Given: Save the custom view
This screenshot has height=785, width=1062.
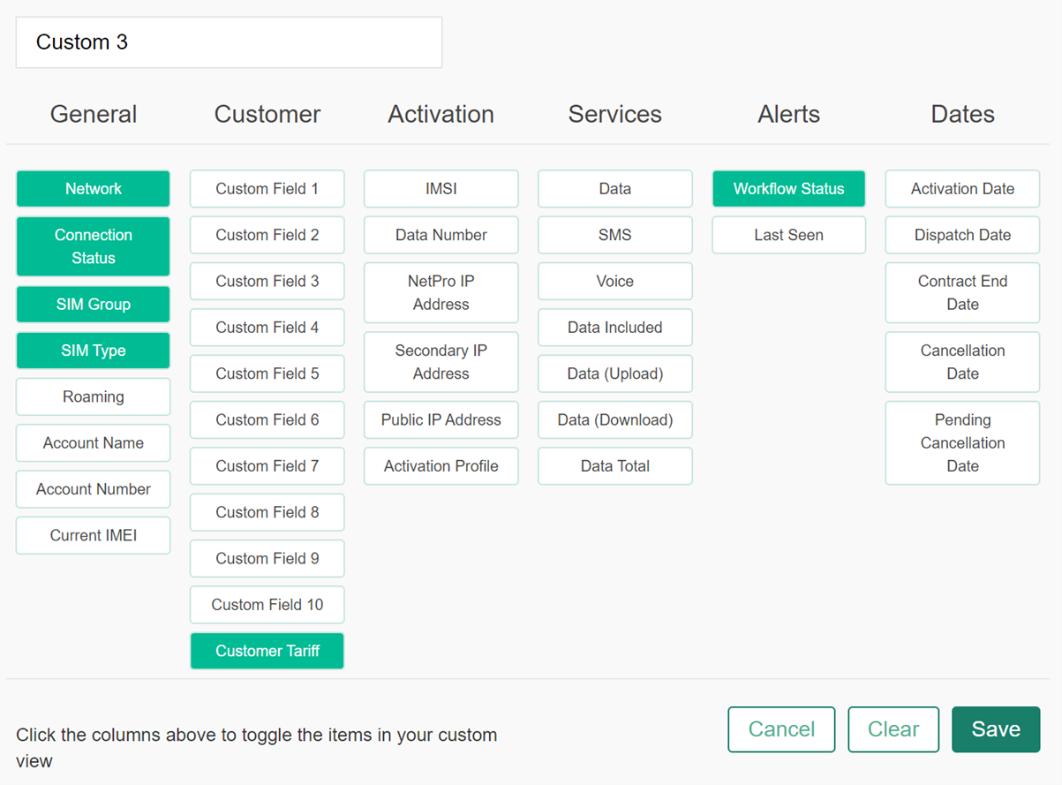Looking at the screenshot, I should click(x=995, y=729).
